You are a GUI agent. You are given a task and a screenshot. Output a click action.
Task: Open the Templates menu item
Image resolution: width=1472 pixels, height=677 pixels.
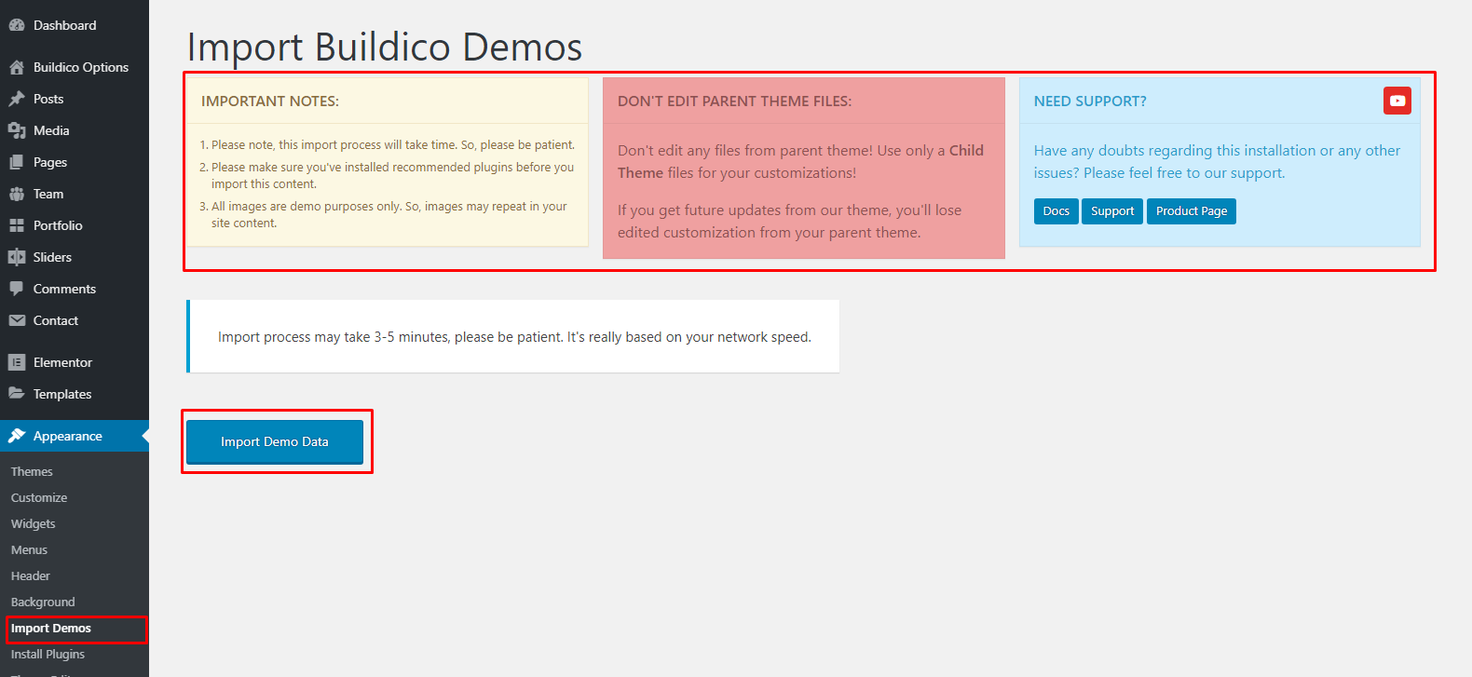(x=62, y=394)
